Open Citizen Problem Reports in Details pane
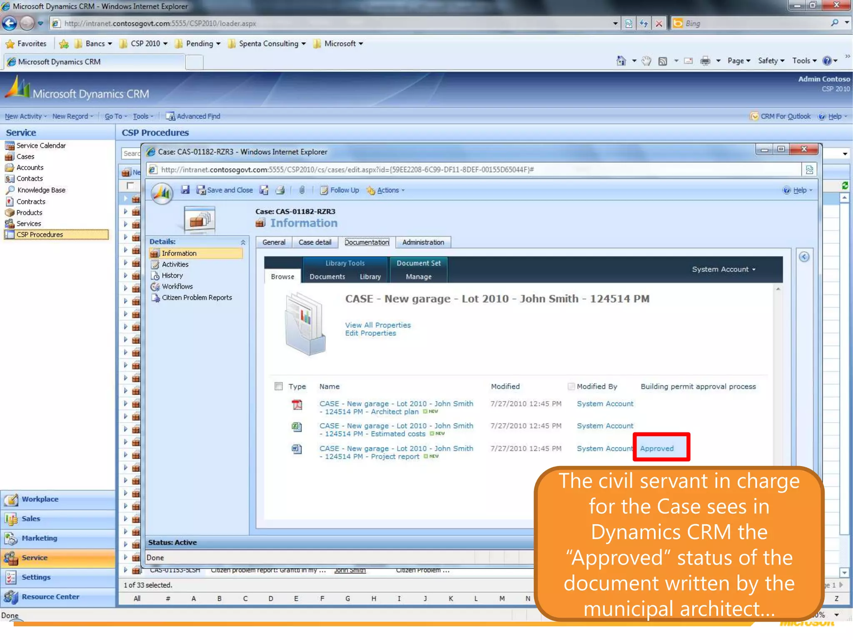The height and width of the screenshot is (640, 853). tap(196, 297)
